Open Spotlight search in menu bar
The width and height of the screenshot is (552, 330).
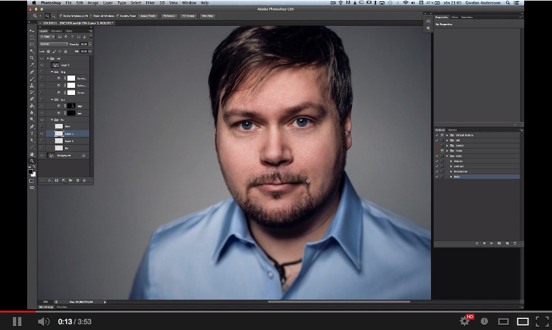tap(507, 3)
